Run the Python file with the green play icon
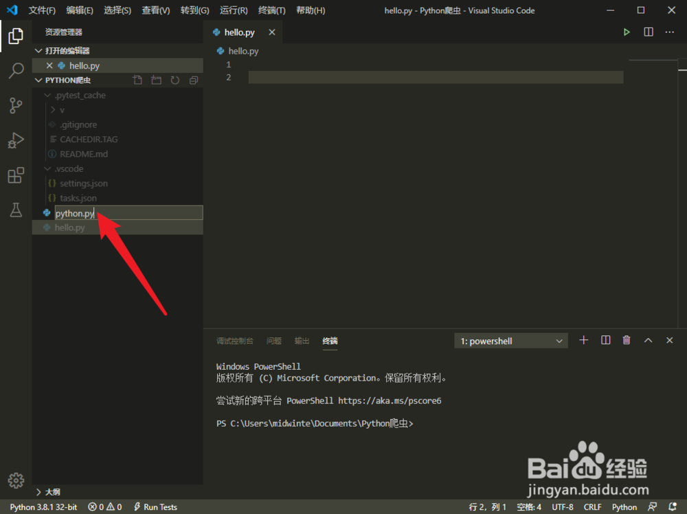Screen dimensions: 687x514 click(x=627, y=32)
